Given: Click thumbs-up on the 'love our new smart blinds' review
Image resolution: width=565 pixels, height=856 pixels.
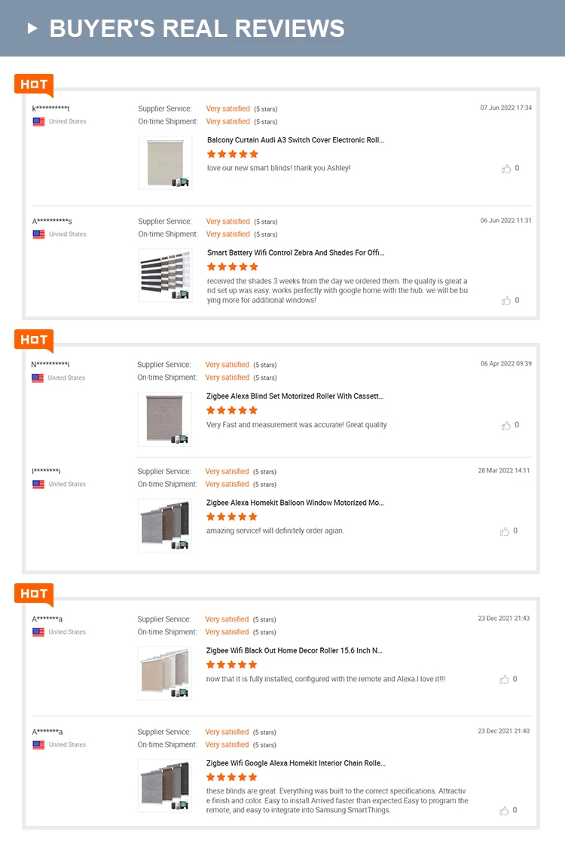Looking at the screenshot, I should 506,169.
